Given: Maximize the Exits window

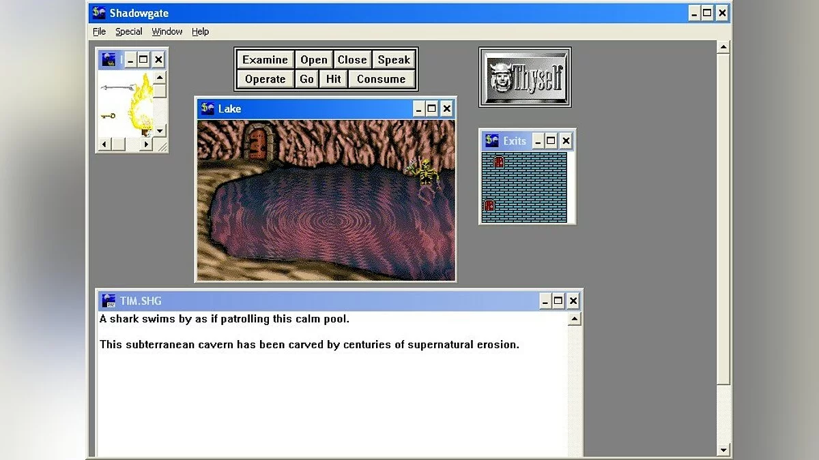Looking at the screenshot, I should [x=551, y=141].
